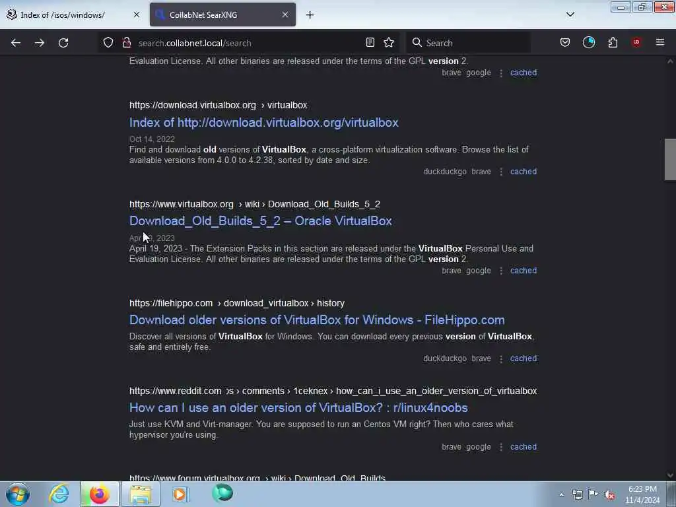Expand options dots for reddit result
This screenshot has width=676, height=507.
[500, 448]
